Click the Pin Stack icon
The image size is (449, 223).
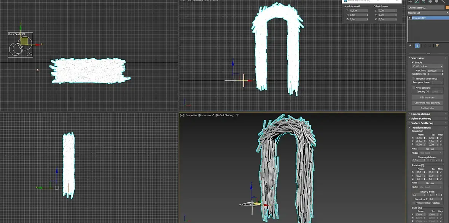pyautogui.click(x=410, y=46)
